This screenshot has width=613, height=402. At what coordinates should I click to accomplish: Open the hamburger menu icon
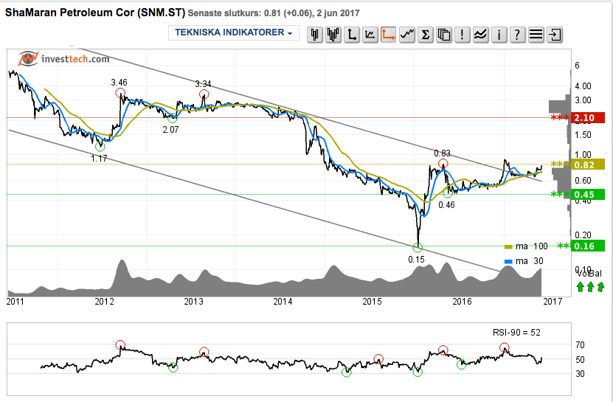[x=536, y=35]
